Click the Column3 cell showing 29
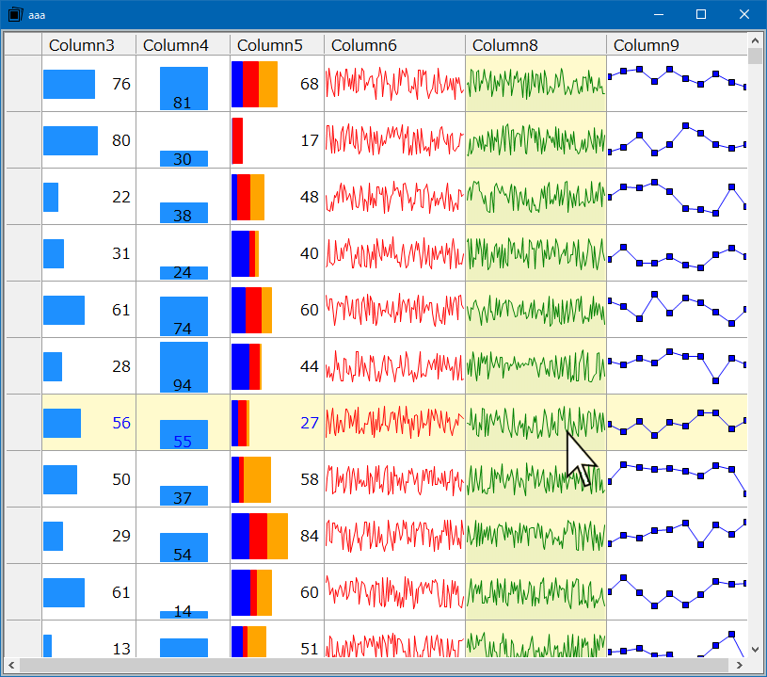 (x=88, y=536)
